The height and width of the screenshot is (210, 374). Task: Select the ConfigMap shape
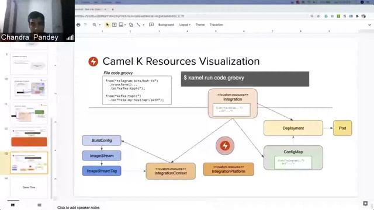point(293,157)
